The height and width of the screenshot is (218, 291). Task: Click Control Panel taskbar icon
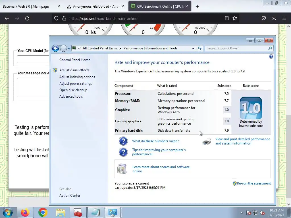(113, 212)
